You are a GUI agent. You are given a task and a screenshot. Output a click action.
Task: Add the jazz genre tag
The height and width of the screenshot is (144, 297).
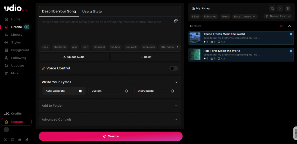tap(86, 47)
